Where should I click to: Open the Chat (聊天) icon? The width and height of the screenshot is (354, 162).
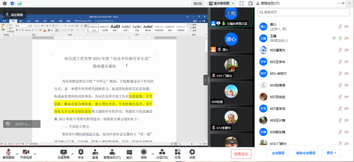click(x=129, y=154)
